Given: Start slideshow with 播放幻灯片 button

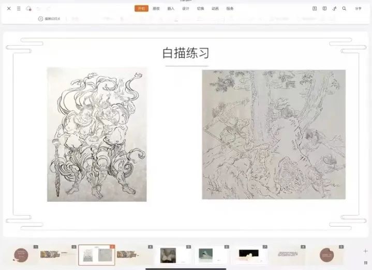Looking at the screenshot, I should (x=49, y=19).
